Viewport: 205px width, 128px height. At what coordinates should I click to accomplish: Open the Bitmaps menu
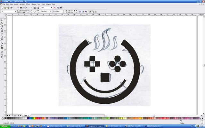click(34, 4)
